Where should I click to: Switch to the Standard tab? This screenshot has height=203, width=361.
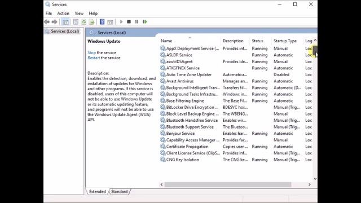point(119,192)
